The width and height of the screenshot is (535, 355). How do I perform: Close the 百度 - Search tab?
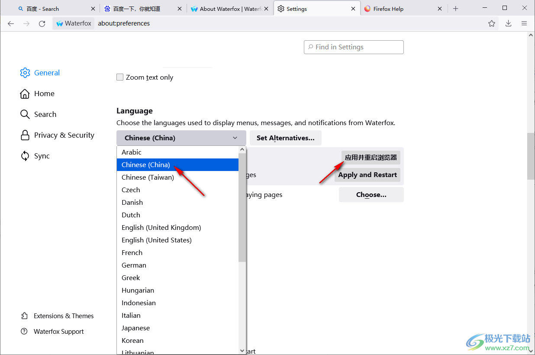pyautogui.click(x=93, y=9)
